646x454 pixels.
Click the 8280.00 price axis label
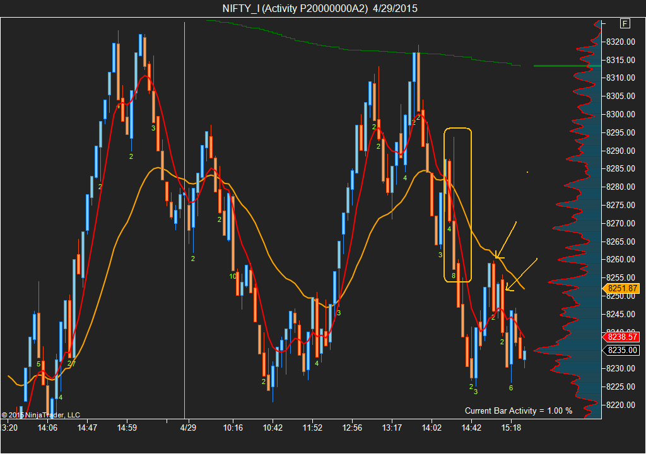click(621, 187)
